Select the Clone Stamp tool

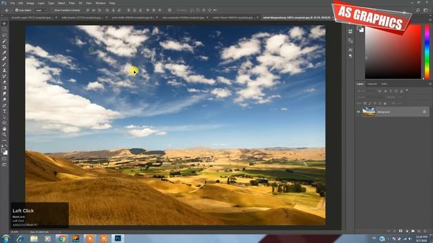point(4,70)
